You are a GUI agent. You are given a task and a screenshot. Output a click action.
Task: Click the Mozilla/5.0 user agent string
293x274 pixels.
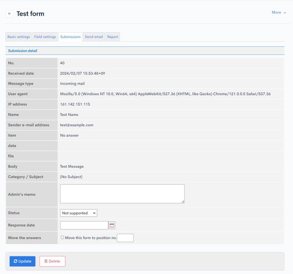point(165,94)
